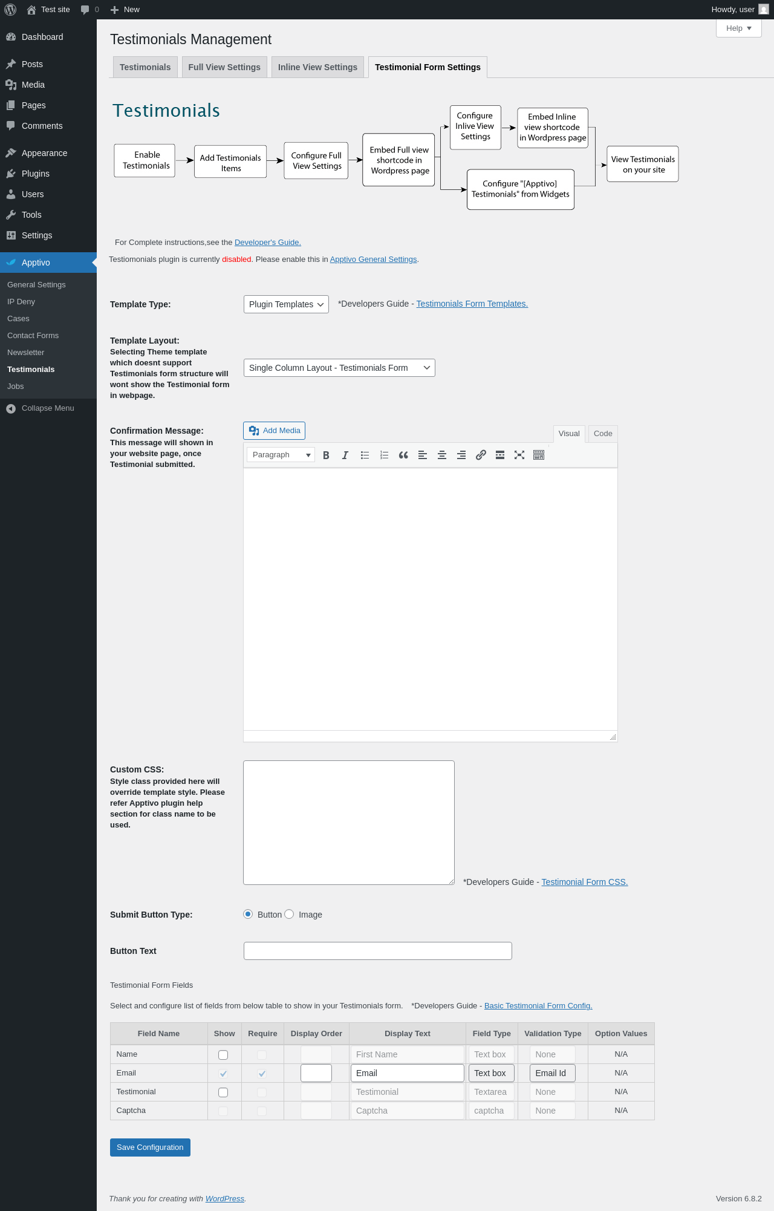Open Posts menu in sidebar
This screenshot has height=1211, width=774.
click(x=48, y=64)
